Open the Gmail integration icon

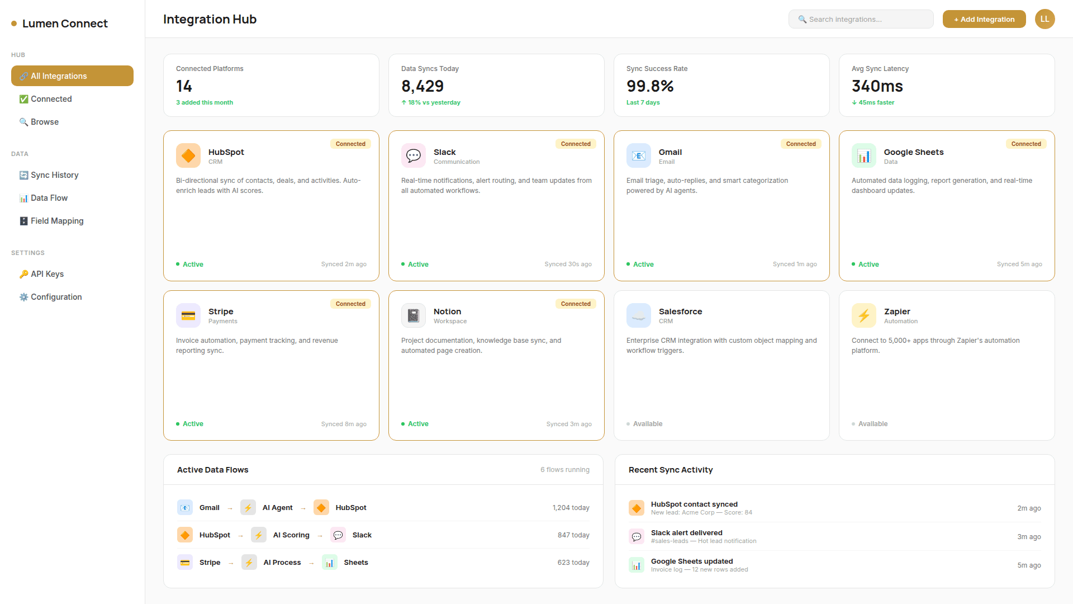coord(638,155)
